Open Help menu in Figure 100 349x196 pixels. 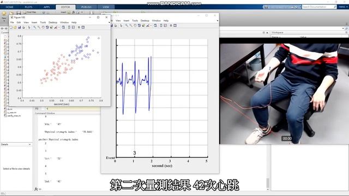point(74,22)
